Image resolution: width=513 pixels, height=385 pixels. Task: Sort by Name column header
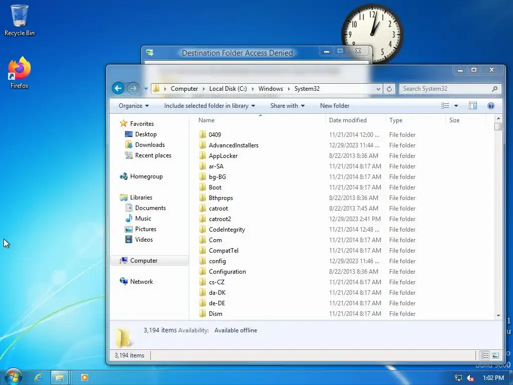pyautogui.click(x=261, y=120)
